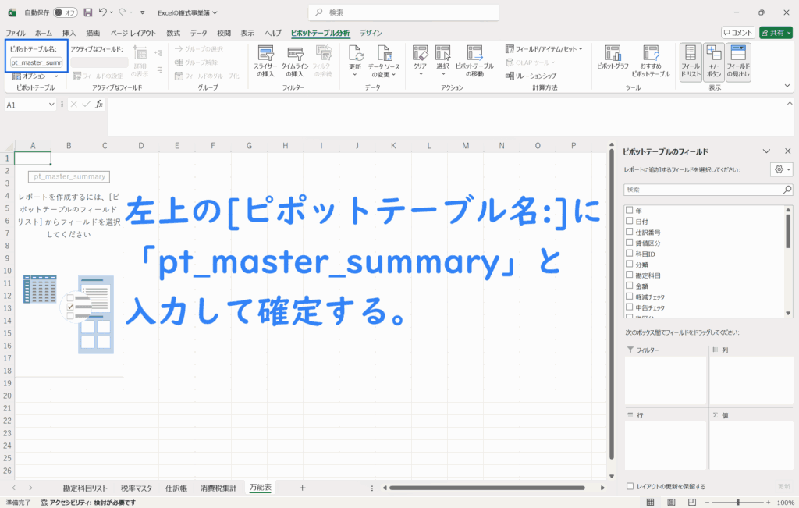Open the フィールド/アイテム/セット dropdown
The width and height of the screenshot is (799, 508).
coord(544,48)
